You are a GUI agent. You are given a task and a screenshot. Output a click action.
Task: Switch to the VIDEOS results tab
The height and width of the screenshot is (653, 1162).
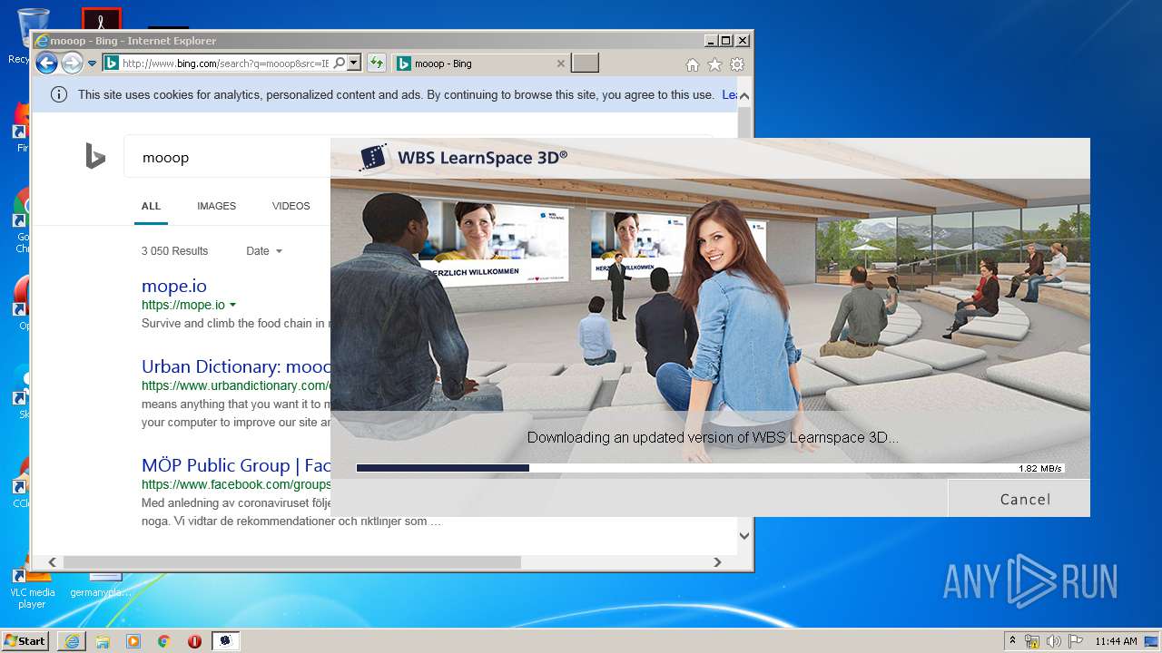point(290,206)
